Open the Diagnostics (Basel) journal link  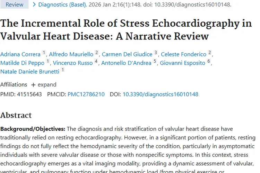pos(62,4)
